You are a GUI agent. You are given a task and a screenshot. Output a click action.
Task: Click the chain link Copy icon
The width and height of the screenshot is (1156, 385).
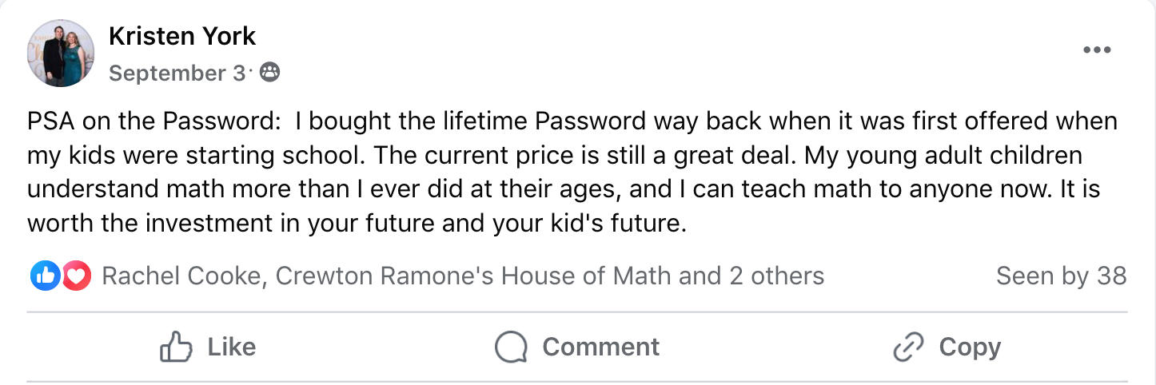[908, 347]
